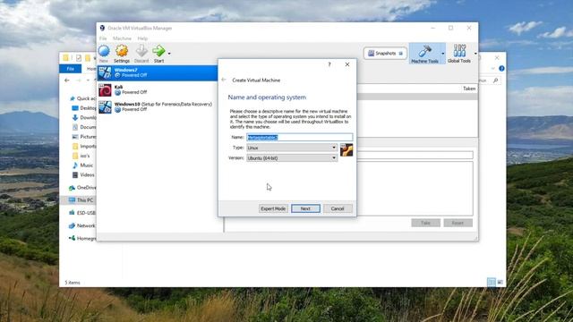Click the Discard toolbar icon
The height and width of the screenshot is (322, 573).
coord(141,54)
